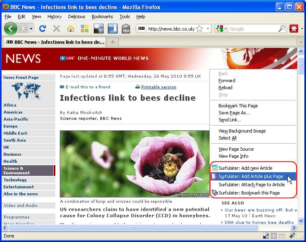Open the Edit menu
The height and width of the screenshot is (242, 306).
tap(21, 17)
